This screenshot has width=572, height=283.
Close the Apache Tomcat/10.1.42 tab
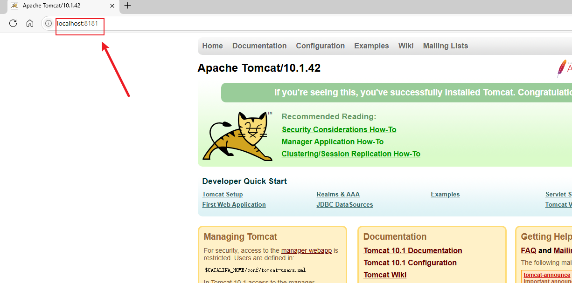pos(112,6)
